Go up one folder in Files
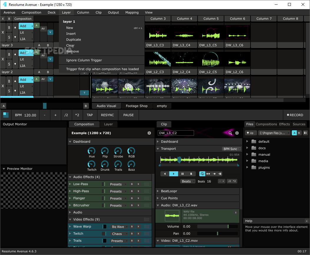The width and height of the screenshot is (310, 255). click(x=251, y=133)
